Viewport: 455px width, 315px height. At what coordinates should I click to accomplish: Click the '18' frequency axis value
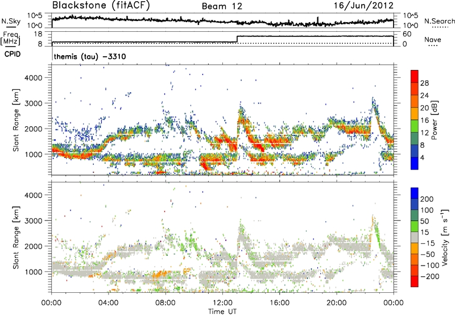[x=38, y=34]
